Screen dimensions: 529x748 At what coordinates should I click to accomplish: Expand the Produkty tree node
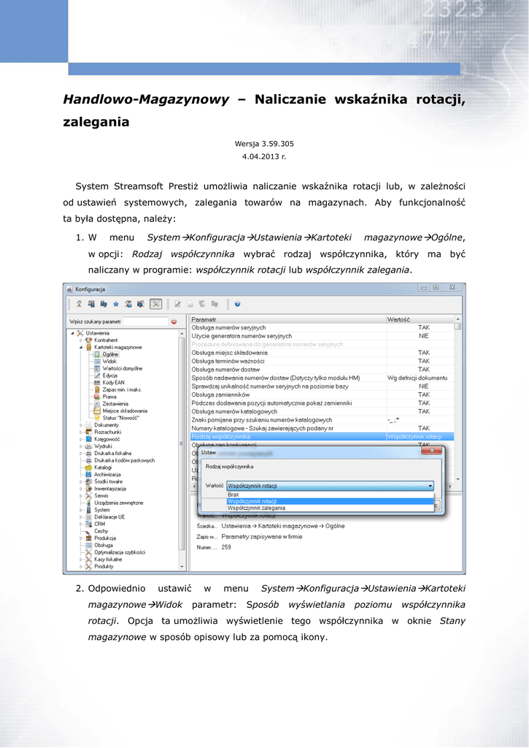[80, 566]
